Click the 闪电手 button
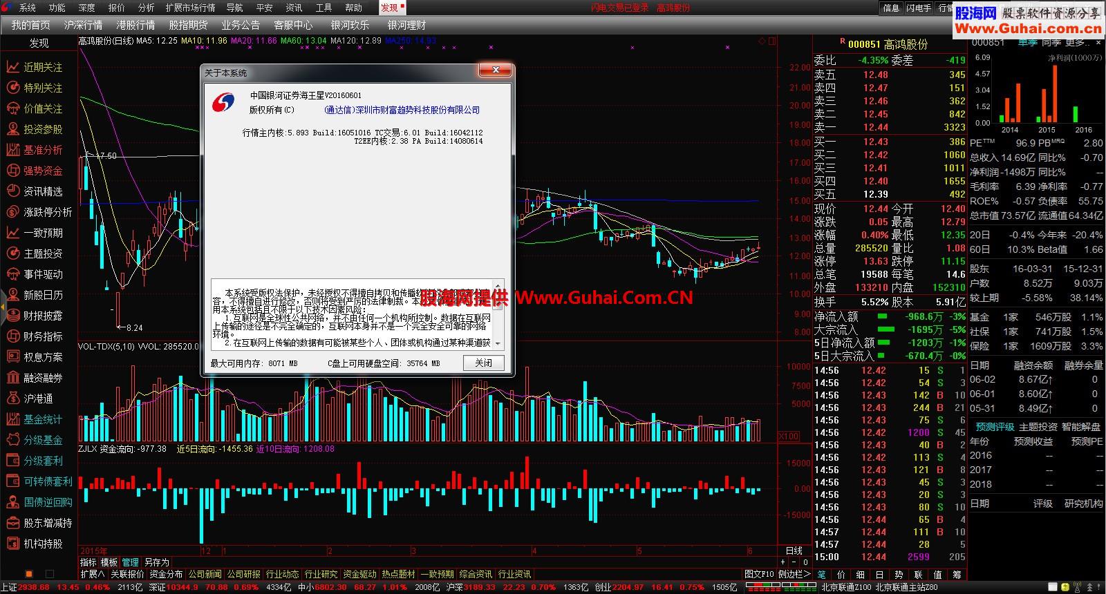Image resolution: width=1106 pixels, height=594 pixels. [x=919, y=8]
